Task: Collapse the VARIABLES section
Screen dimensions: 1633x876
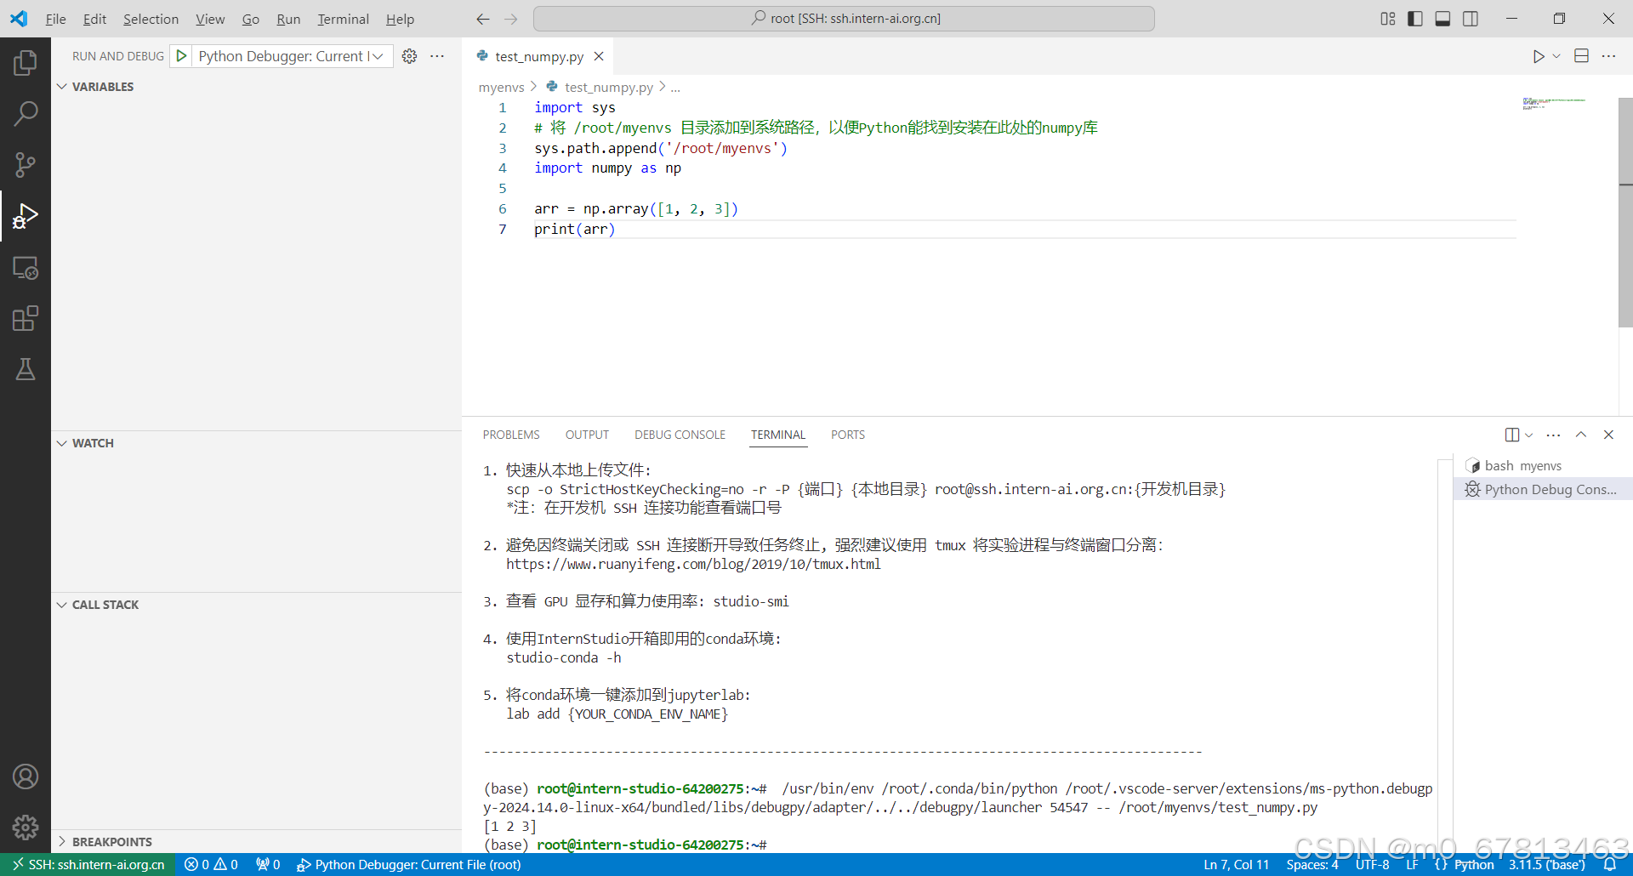Action: (x=61, y=86)
